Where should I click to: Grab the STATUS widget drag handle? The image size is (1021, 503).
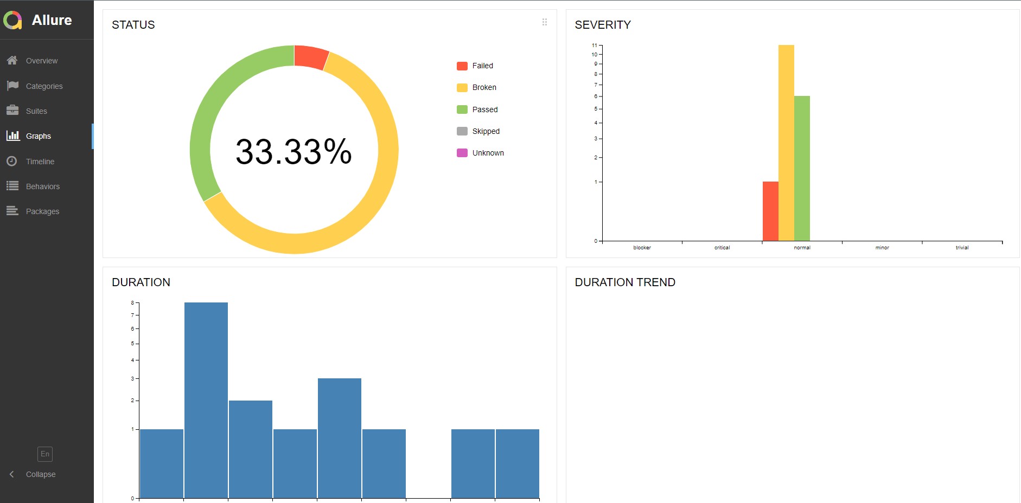point(545,22)
